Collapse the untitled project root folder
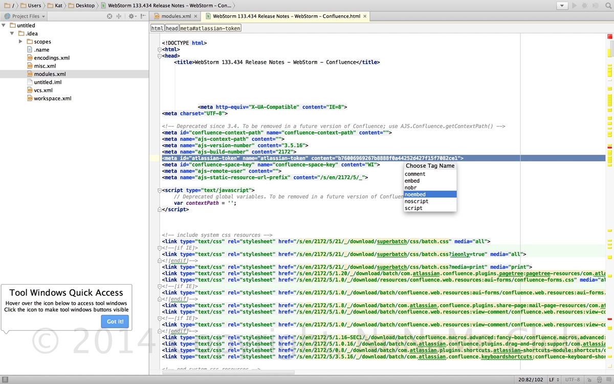The width and height of the screenshot is (614, 384). click(4, 25)
